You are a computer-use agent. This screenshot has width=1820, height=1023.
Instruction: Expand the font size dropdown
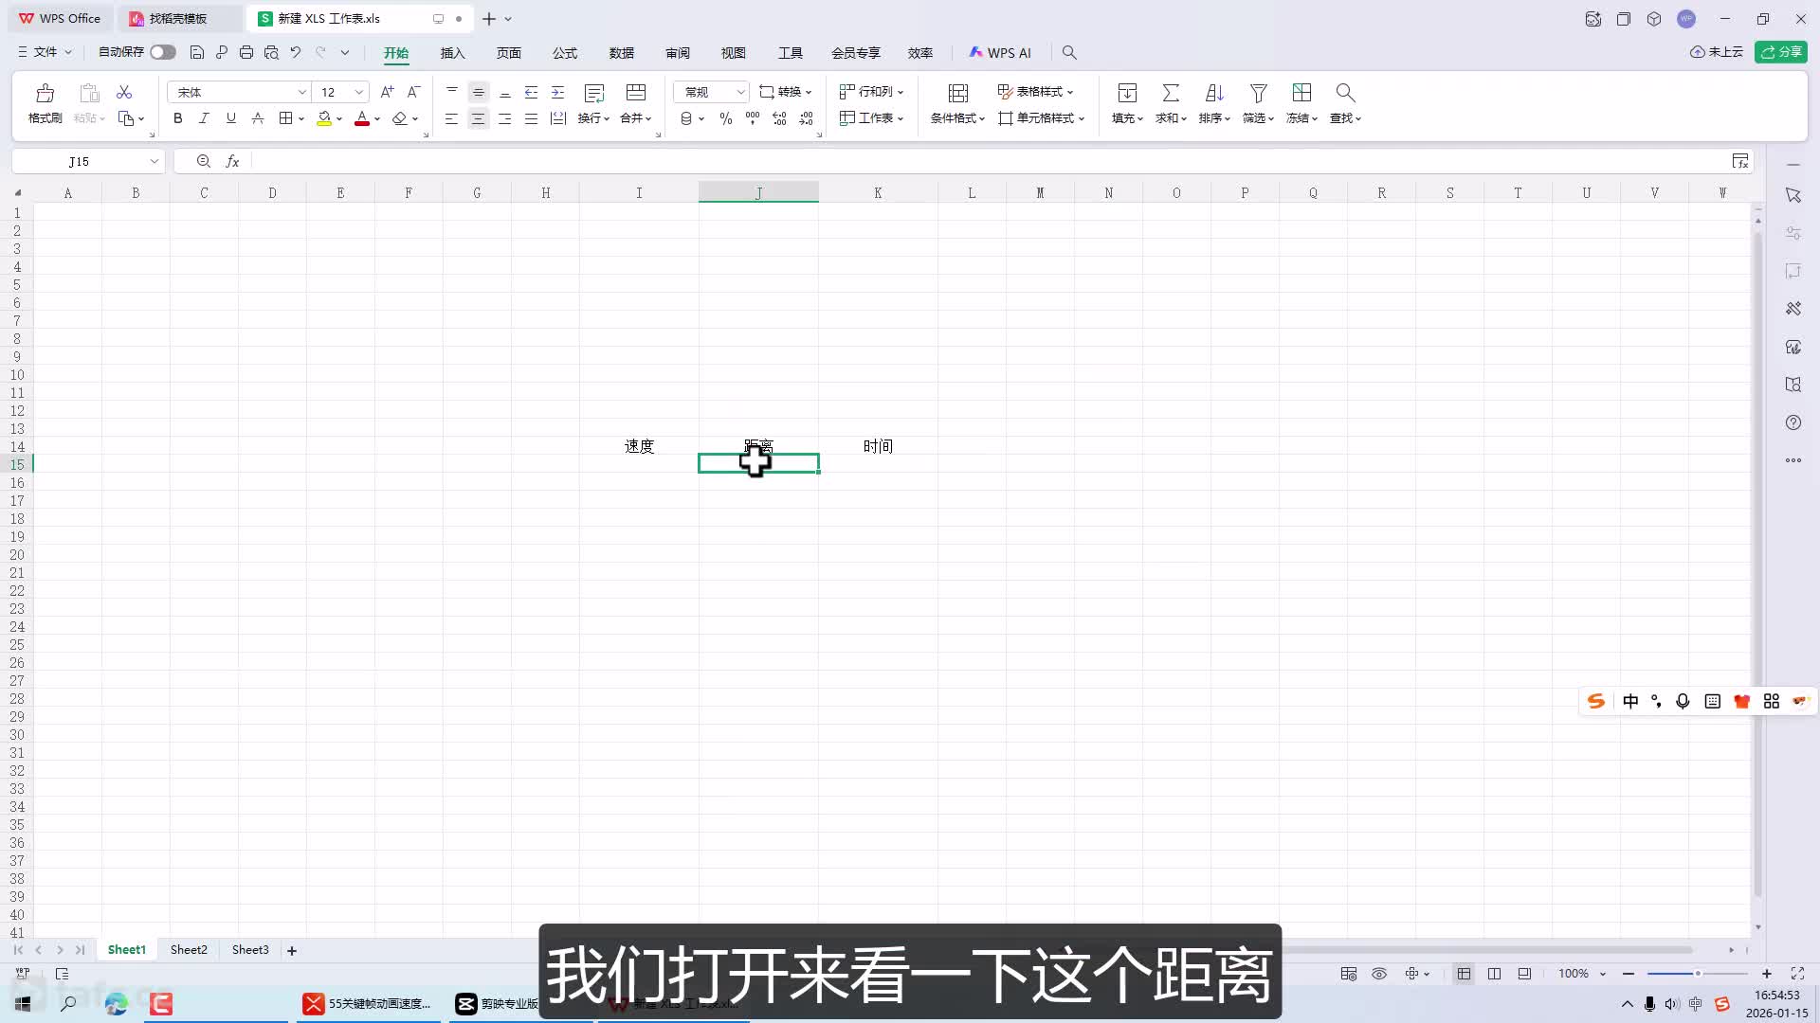click(359, 92)
